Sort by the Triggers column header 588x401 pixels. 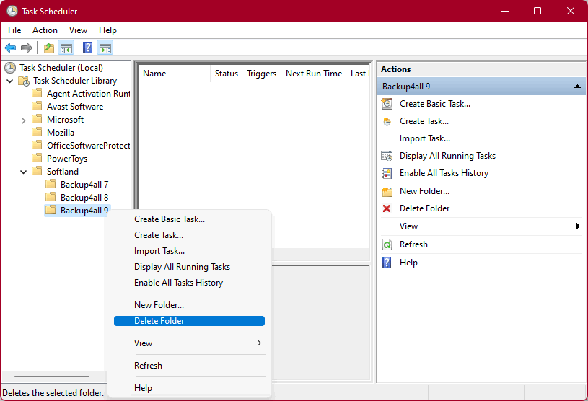point(261,74)
